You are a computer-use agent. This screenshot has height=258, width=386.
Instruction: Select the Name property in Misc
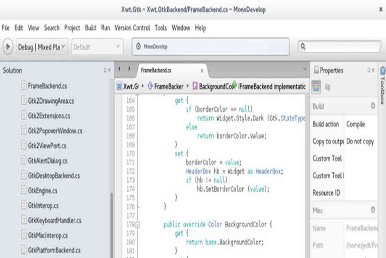coord(344,228)
